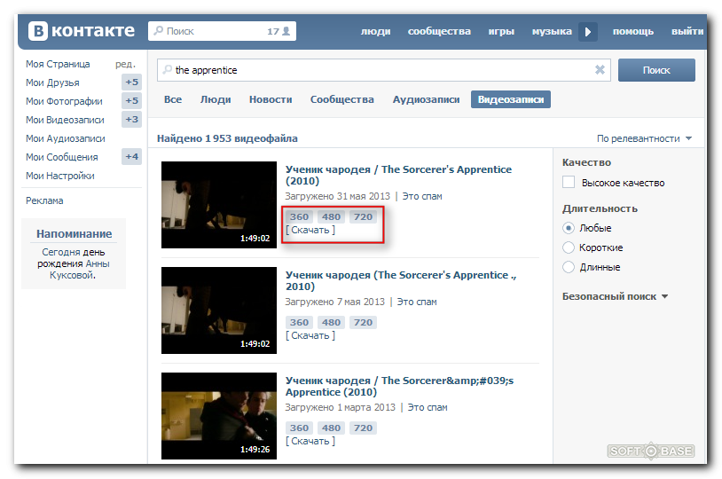Expand the Безопасный поиск dropdown
The width and height of the screenshot is (722, 479).
(615, 296)
